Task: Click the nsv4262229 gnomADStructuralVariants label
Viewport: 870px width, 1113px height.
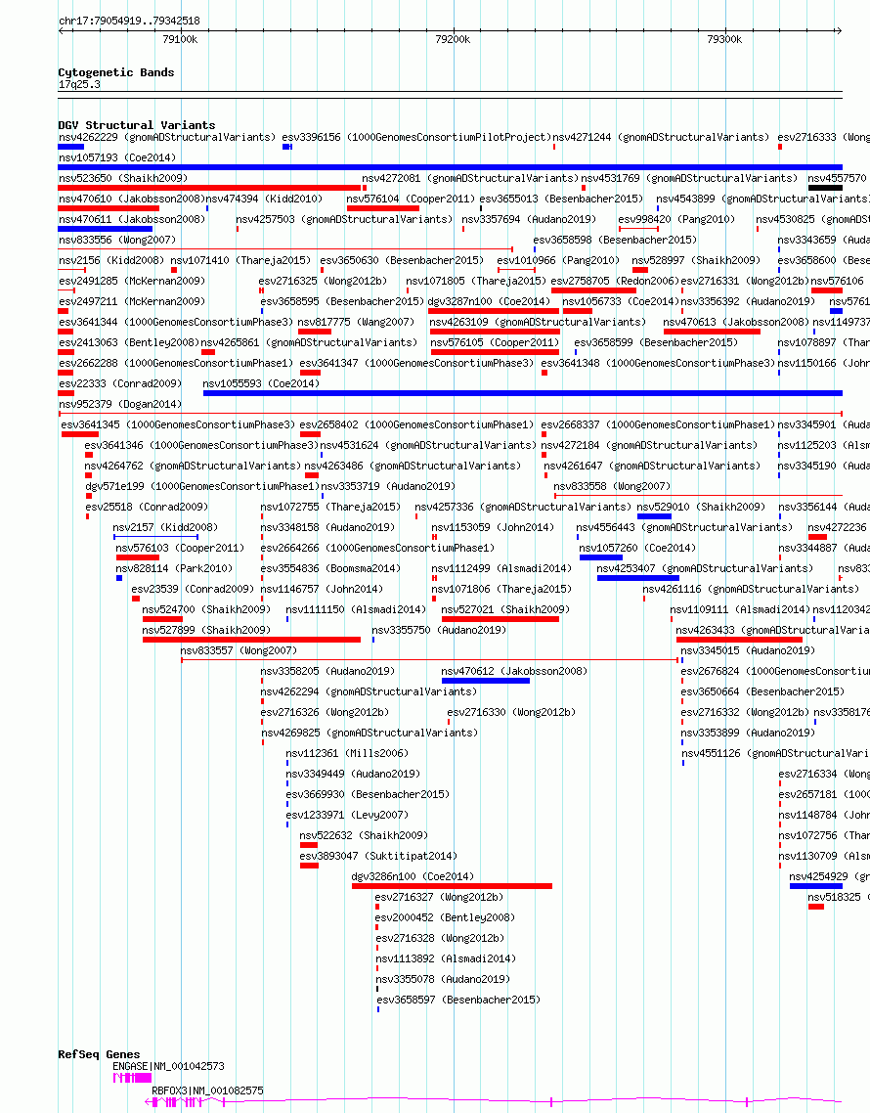Action: (x=167, y=137)
